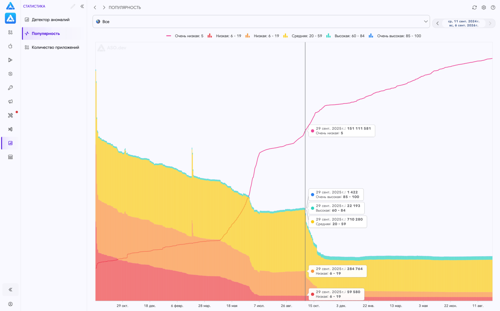Click the pencil edit icon beside Статистика
Viewport: 500px width, 311px height.
tap(73, 6)
